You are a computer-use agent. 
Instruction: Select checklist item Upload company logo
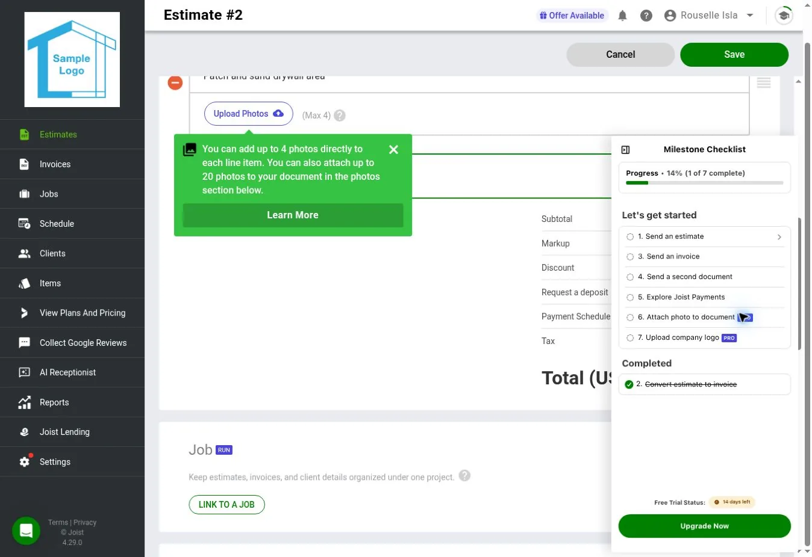click(x=704, y=337)
